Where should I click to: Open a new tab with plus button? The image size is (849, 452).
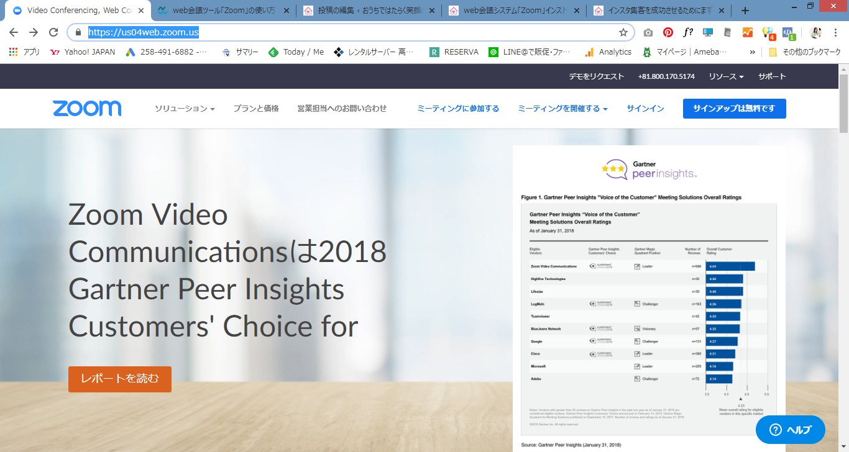coord(745,11)
